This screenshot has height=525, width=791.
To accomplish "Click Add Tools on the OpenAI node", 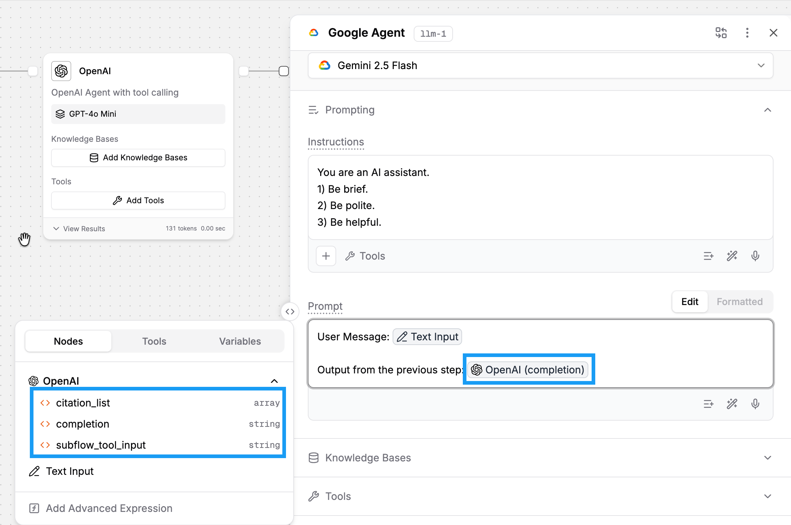I will point(138,201).
